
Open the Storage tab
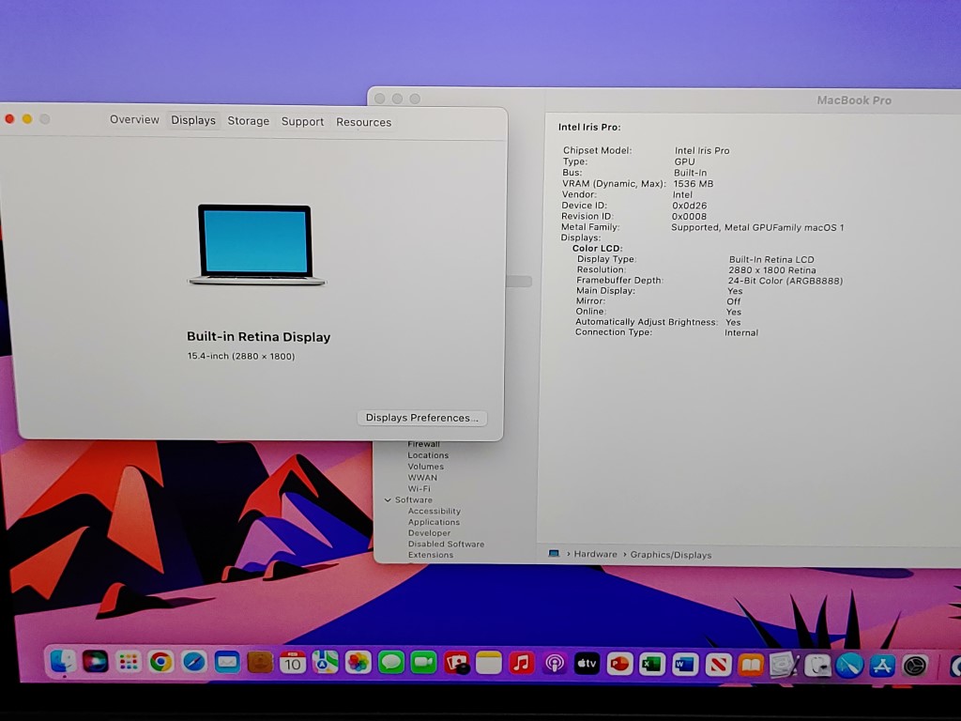coord(248,121)
